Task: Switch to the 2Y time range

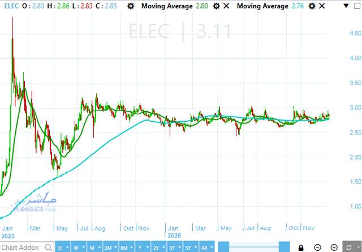Action: coord(157,247)
